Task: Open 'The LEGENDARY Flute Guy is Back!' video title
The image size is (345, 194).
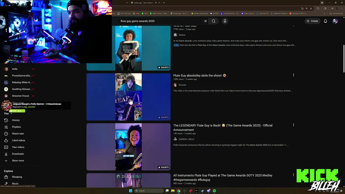Action: [x=223, y=127]
